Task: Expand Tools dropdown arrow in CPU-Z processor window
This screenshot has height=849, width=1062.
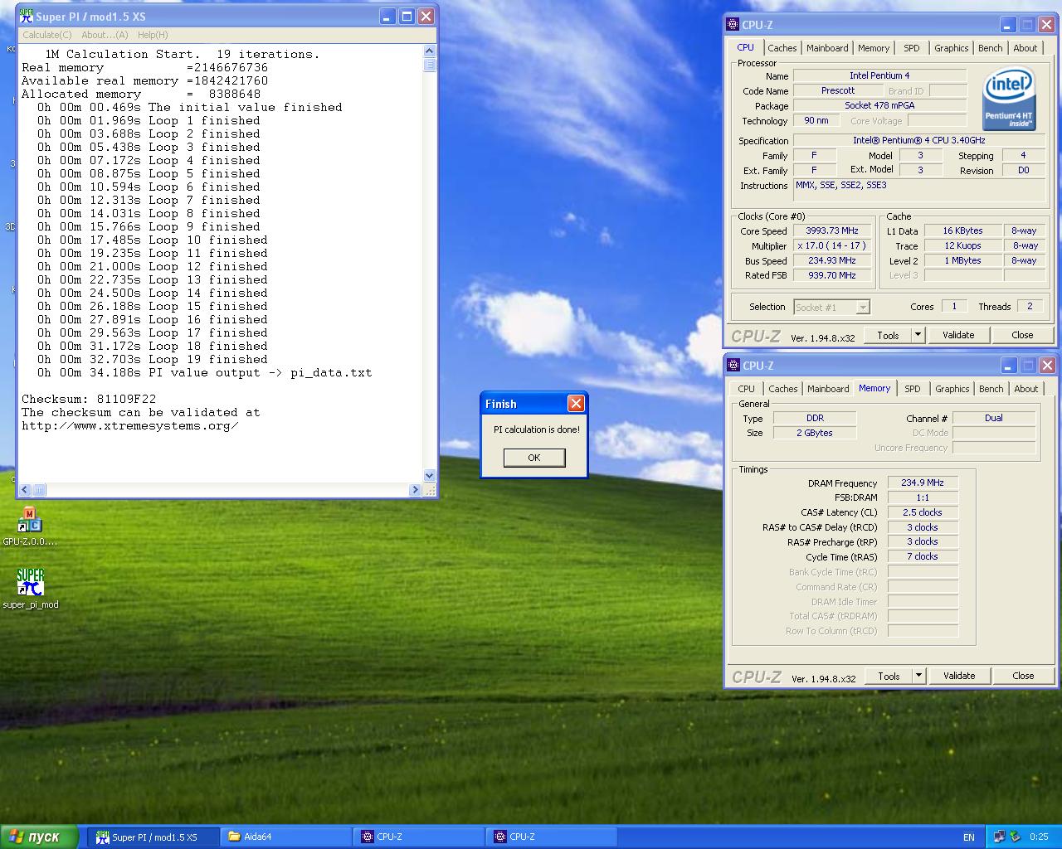Action: click(x=918, y=335)
